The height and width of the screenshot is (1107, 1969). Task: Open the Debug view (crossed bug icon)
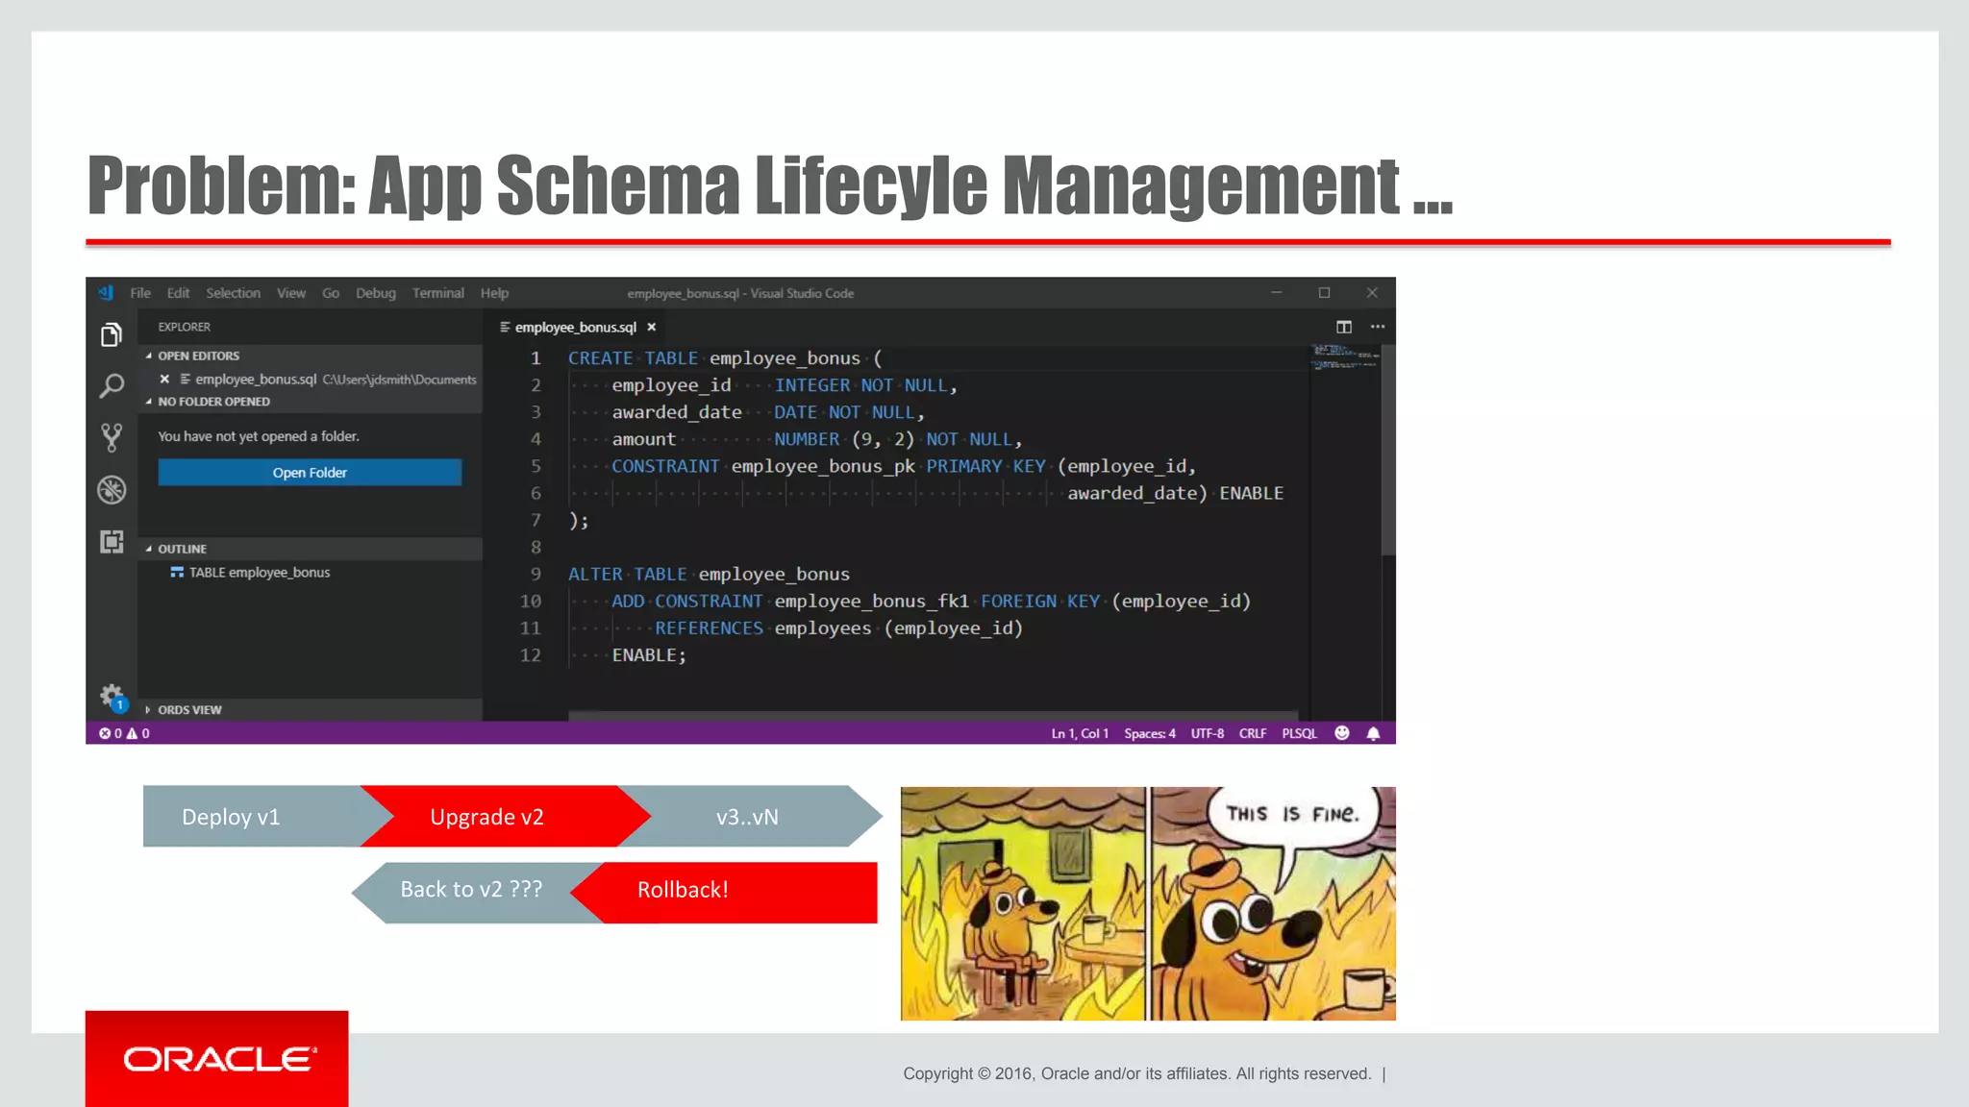[x=112, y=490]
